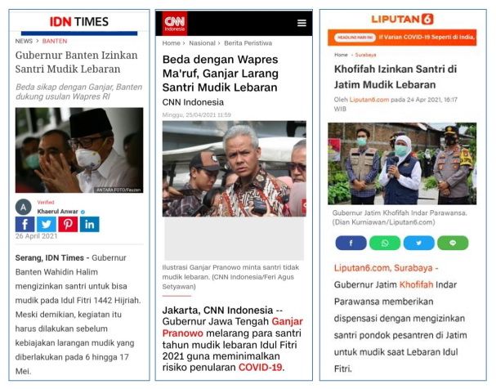The image size is (496, 389).
Task: Go to BANTEN breadcrumb category
Action: pyautogui.click(x=55, y=41)
